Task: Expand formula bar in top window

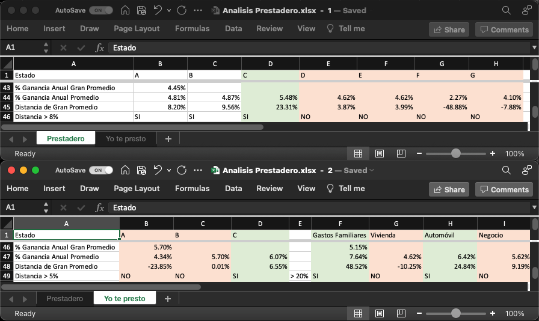Action: point(534,47)
